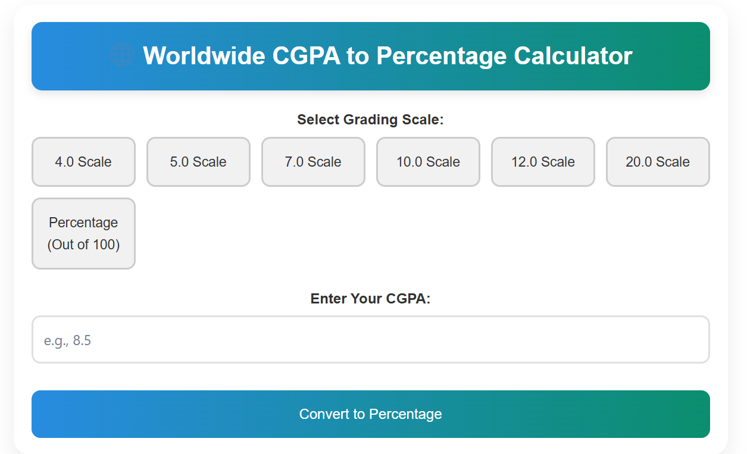Image resolution: width=747 pixels, height=454 pixels.
Task: Choose the 7.0 Scale button
Action: (x=313, y=162)
